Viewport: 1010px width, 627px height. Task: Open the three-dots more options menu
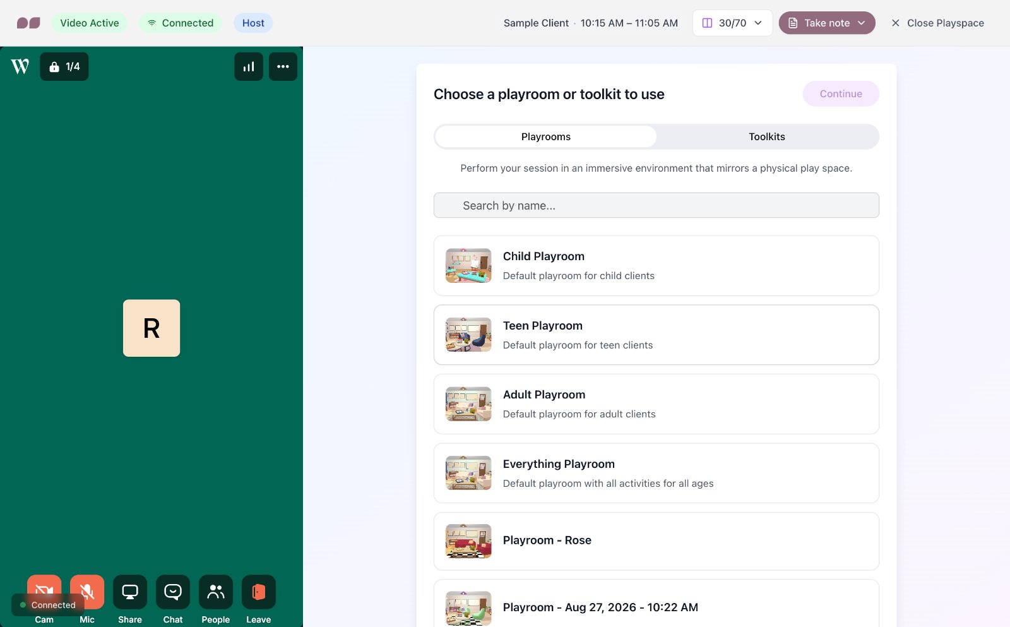[283, 66]
